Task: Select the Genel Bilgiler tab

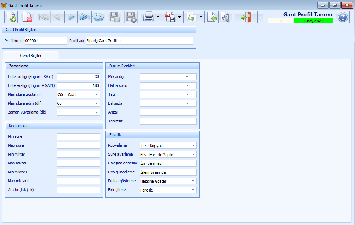Action: coord(31,56)
